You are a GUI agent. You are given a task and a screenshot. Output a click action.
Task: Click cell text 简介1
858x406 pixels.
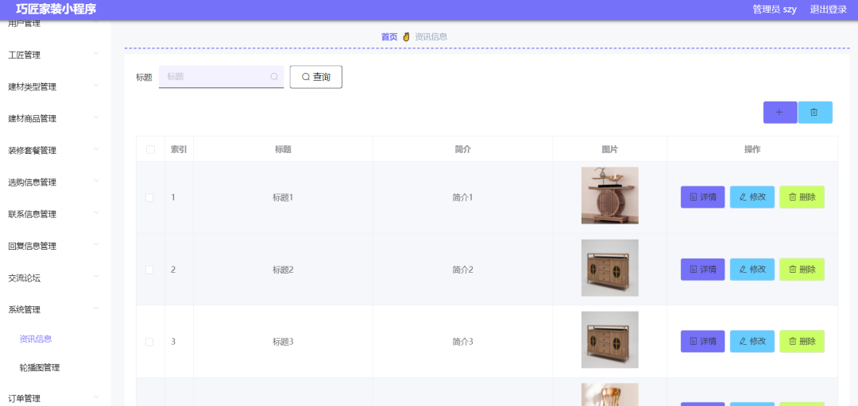coord(462,197)
